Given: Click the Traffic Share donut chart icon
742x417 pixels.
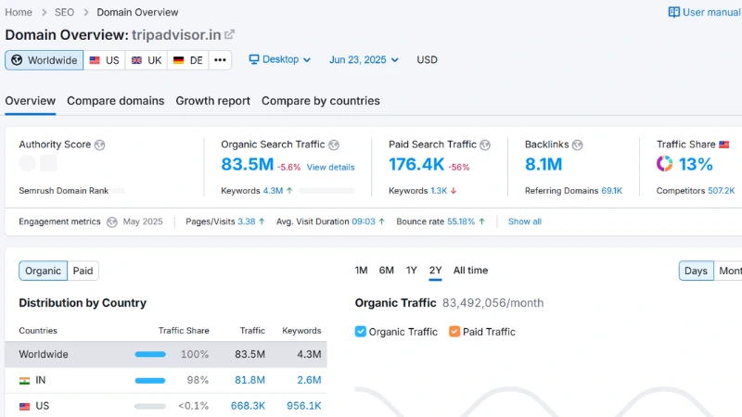Looking at the screenshot, I should pyautogui.click(x=664, y=164).
